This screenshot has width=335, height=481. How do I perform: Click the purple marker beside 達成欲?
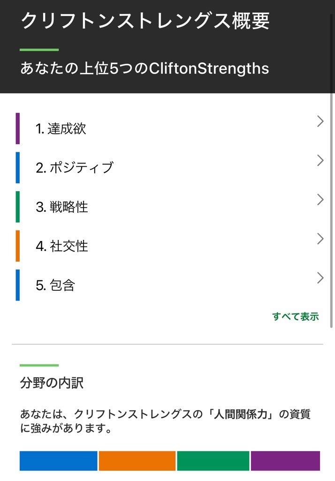click(x=18, y=128)
